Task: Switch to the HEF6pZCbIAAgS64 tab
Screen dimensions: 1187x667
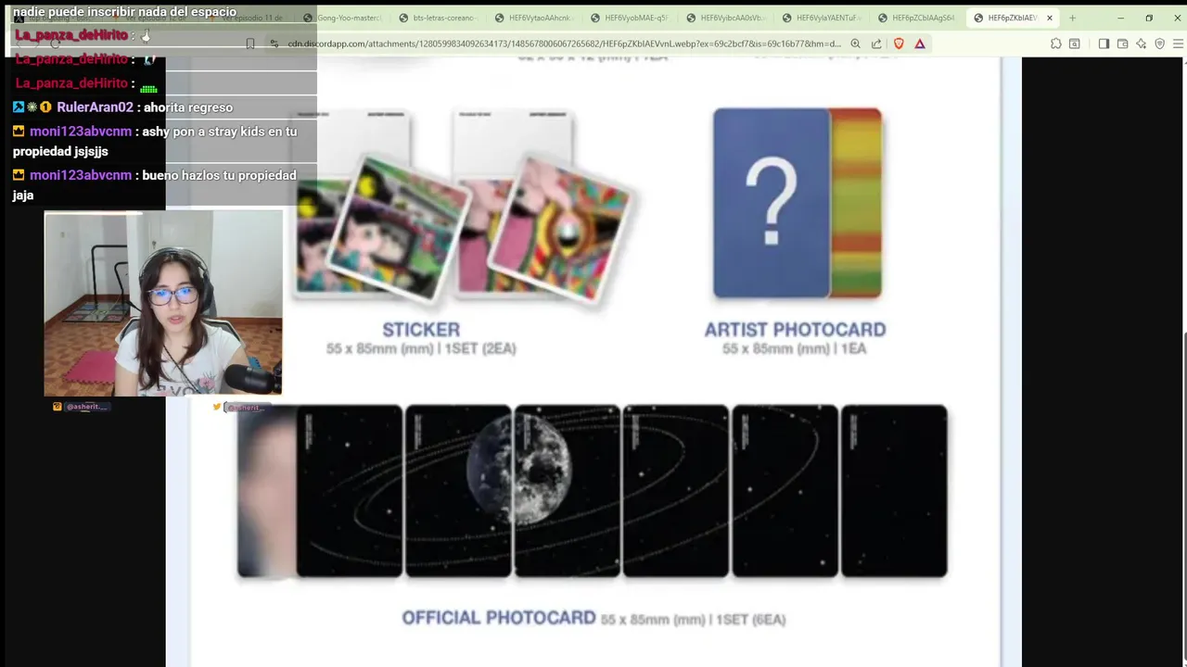Action: tap(917, 18)
